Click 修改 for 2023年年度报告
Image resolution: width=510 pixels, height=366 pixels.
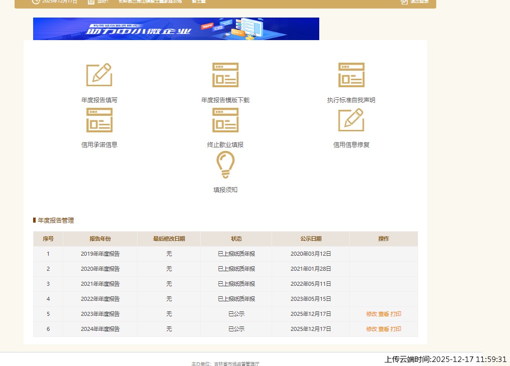371,314
